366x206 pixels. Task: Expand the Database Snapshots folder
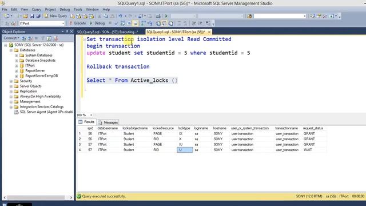(x=17, y=61)
